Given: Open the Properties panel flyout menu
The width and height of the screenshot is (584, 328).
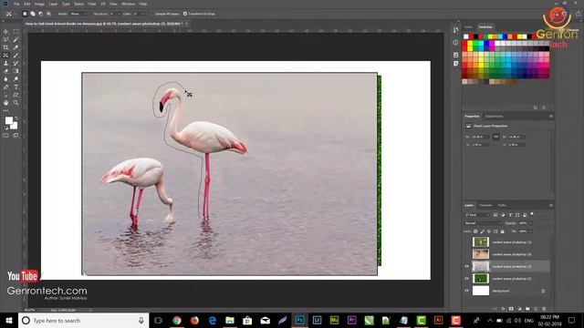Looking at the screenshot, I should 551,117.
